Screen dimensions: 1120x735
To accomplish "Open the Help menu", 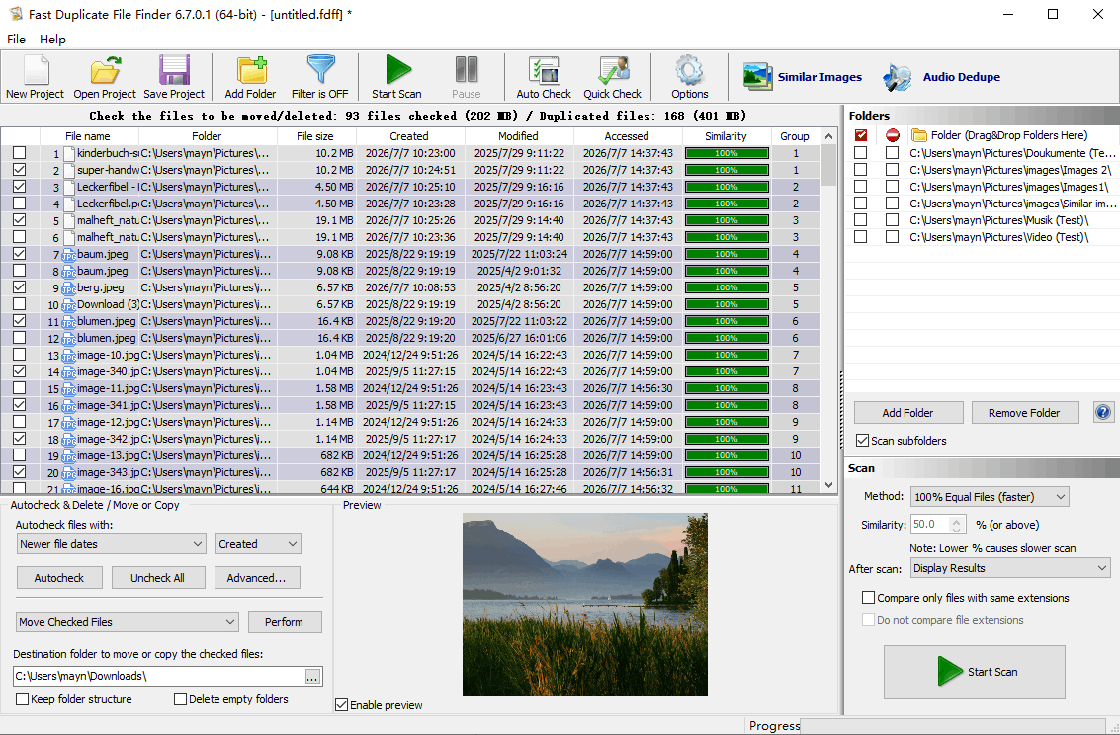I will pyautogui.click(x=52, y=40).
